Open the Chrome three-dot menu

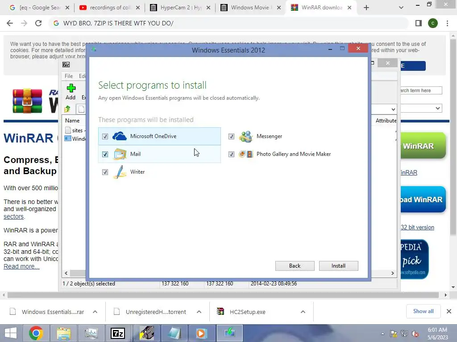[447, 23]
